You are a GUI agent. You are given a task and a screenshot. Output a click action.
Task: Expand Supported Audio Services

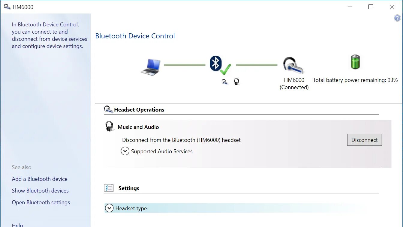(125, 151)
